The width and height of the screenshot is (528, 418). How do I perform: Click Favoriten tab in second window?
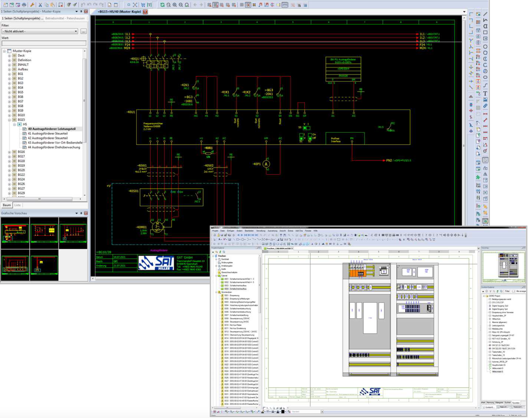coord(516,403)
